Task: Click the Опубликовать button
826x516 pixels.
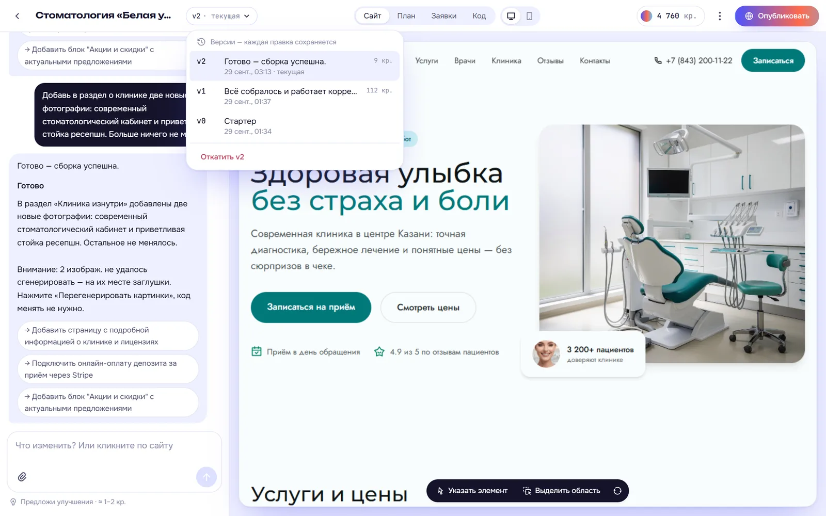Action: (x=777, y=16)
